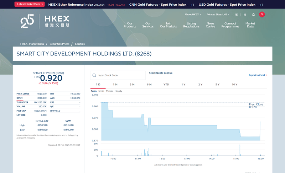Open the Listing Regulations menu
This screenshot has height=173, width=285.
pos(191,25)
